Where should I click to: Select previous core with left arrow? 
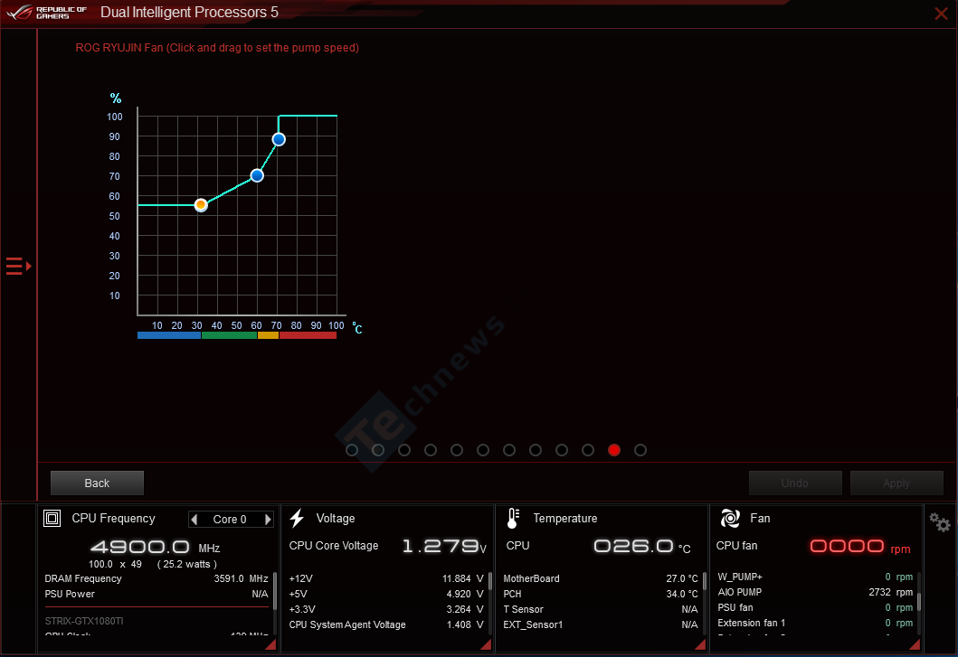click(x=194, y=520)
